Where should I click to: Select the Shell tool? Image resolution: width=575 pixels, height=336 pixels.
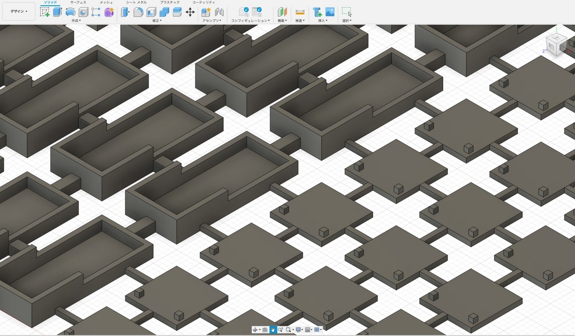[151, 12]
